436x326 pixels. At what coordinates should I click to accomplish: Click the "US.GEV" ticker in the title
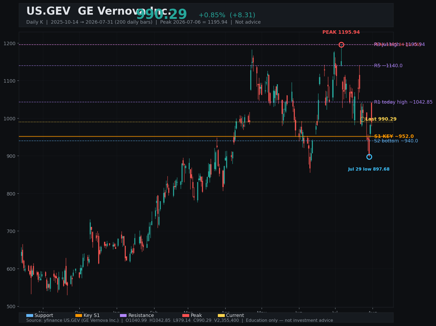(x=48, y=11)
